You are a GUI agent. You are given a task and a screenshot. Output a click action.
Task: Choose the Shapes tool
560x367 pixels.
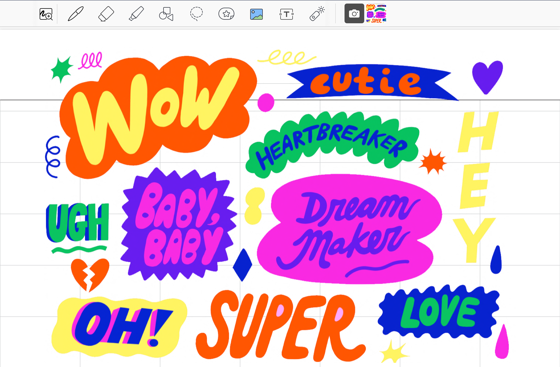click(166, 14)
